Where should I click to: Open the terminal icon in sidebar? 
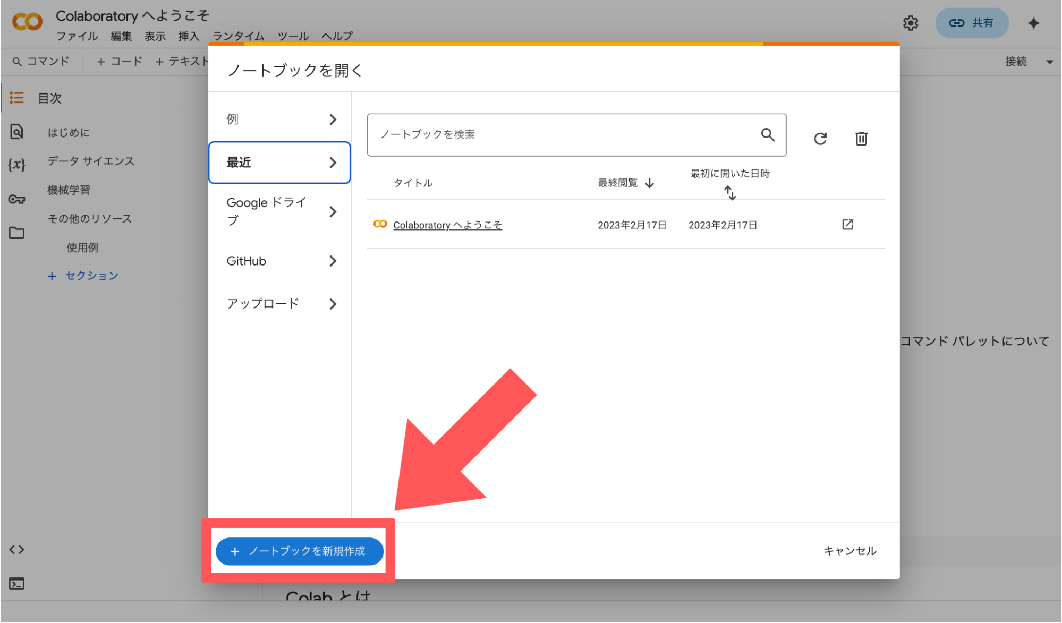16,584
